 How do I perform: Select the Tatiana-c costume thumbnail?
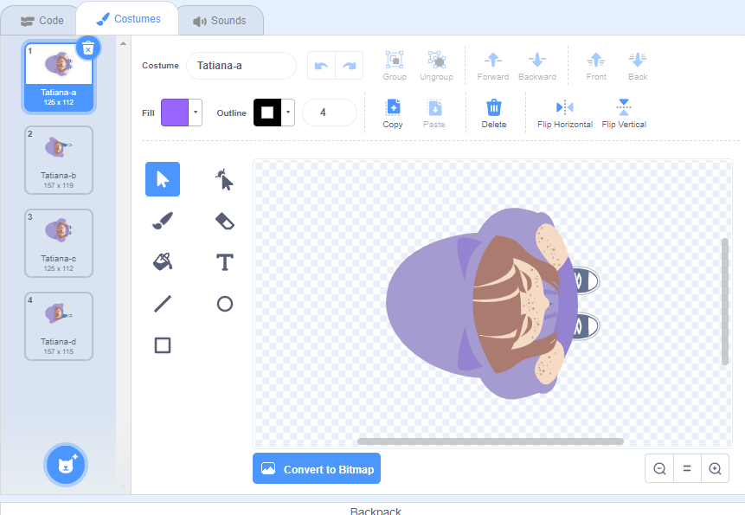click(59, 243)
